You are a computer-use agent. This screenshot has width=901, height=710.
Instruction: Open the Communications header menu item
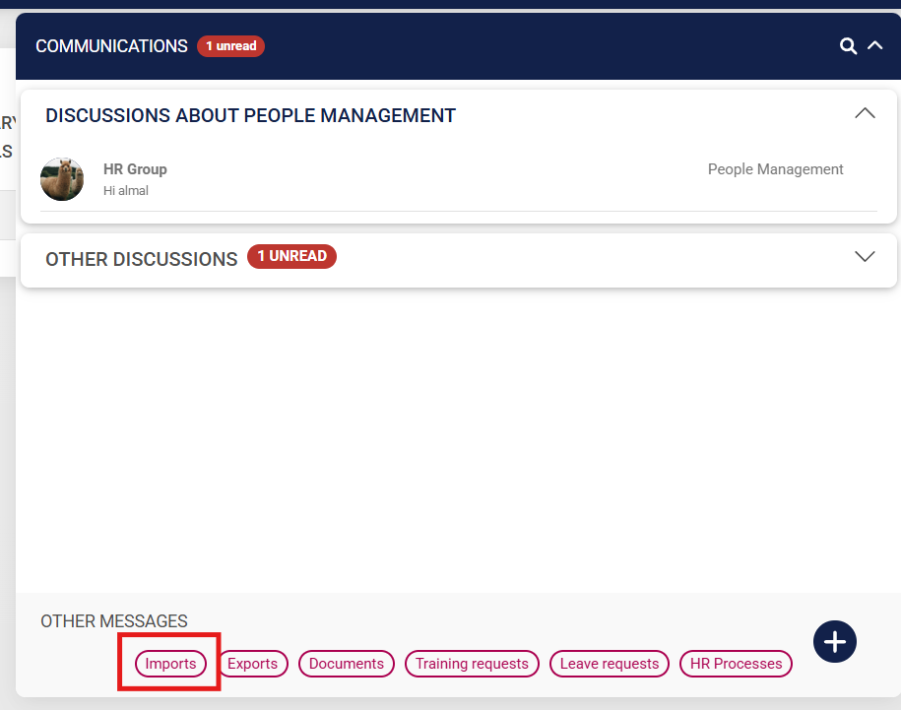click(x=111, y=45)
